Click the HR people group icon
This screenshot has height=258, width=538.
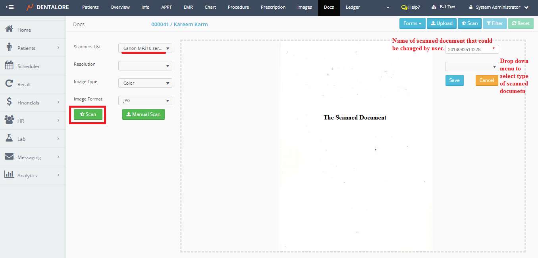pos(9,120)
